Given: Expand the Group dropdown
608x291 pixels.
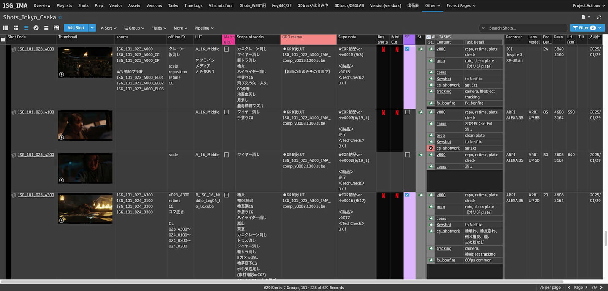Looking at the screenshot, I should tap(134, 28).
